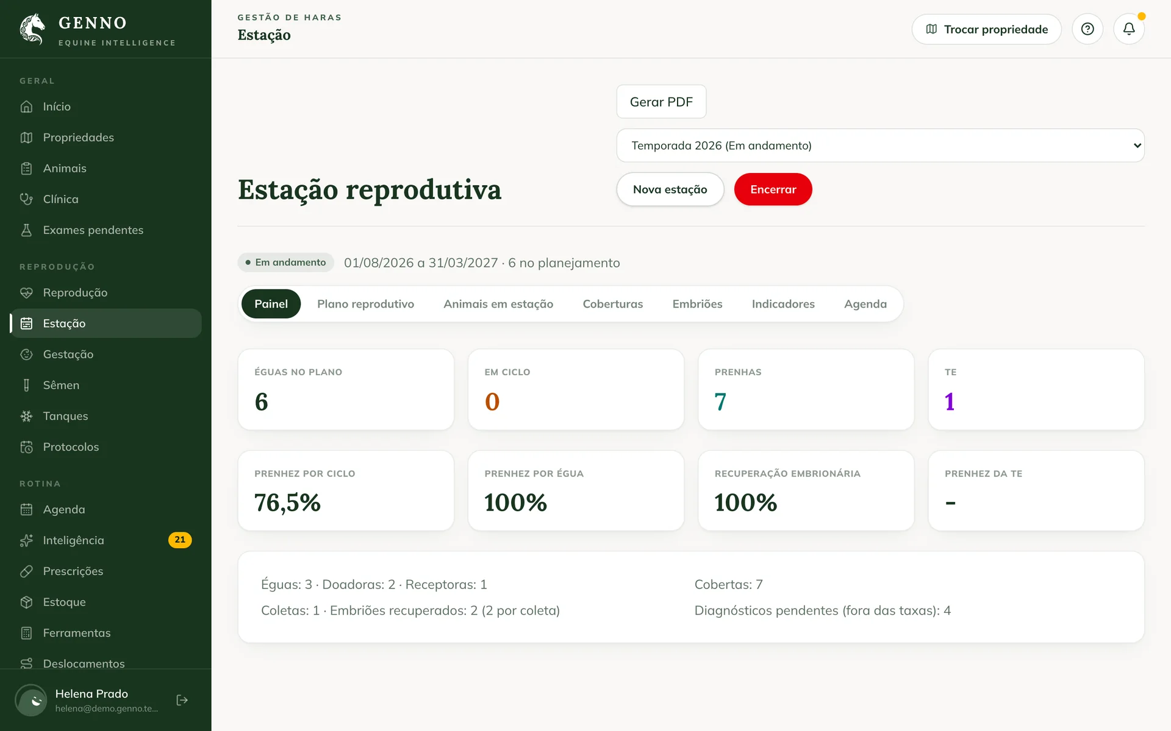Viewport: 1171px width, 731px height.
Task: Click the Trocar propriedade button
Action: (986, 29)
